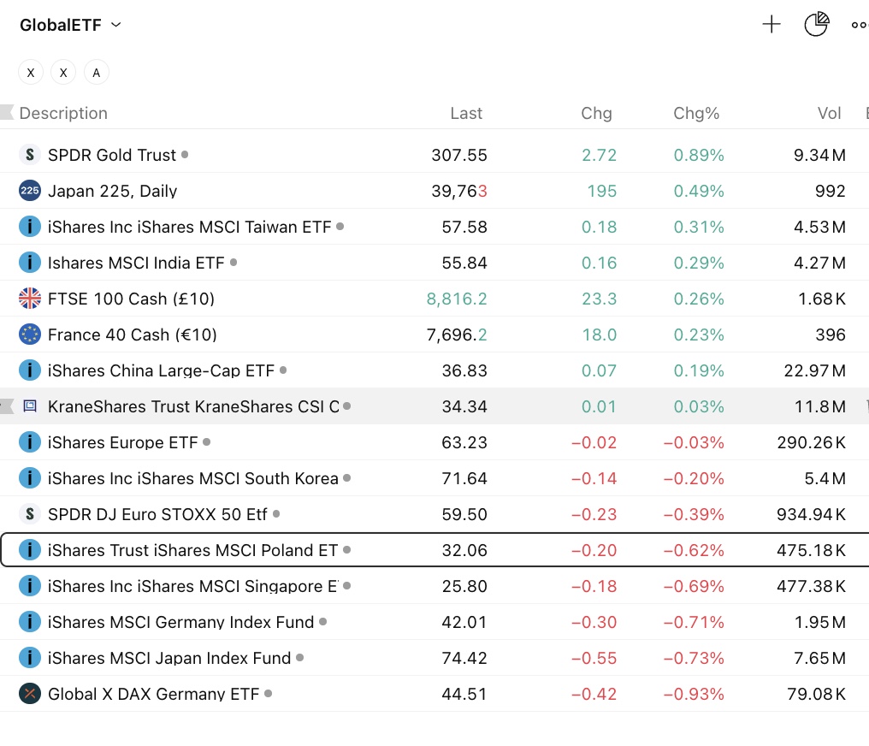Sort by Vol column header

coord(829,113)
